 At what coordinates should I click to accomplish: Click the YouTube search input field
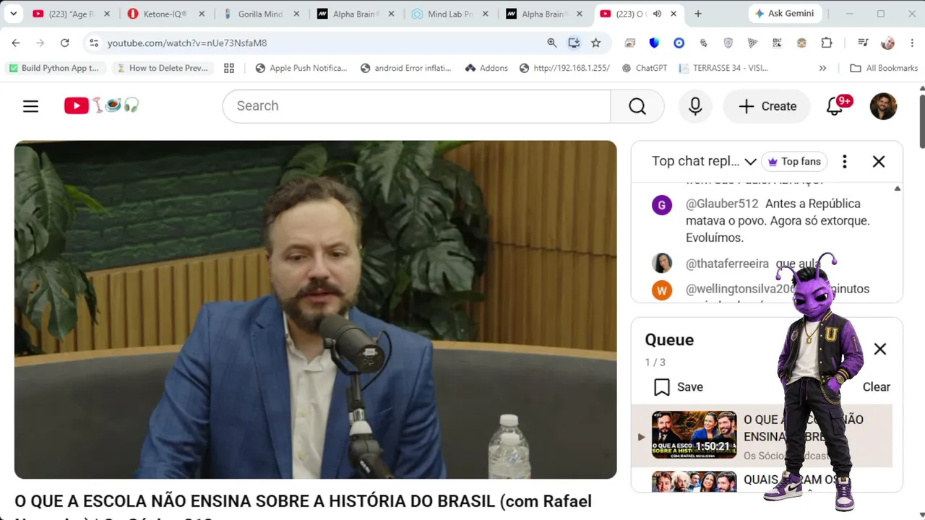click(x=416, y=106)
